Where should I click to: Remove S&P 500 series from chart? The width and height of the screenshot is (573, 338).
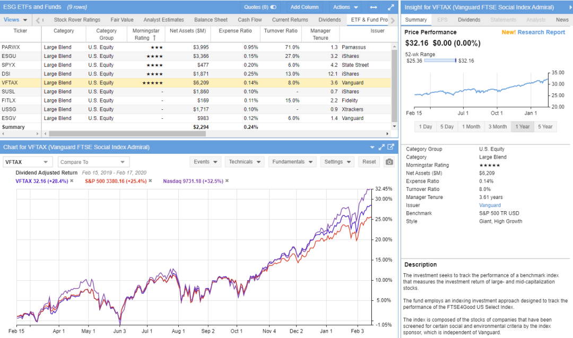tap(150, 181)
